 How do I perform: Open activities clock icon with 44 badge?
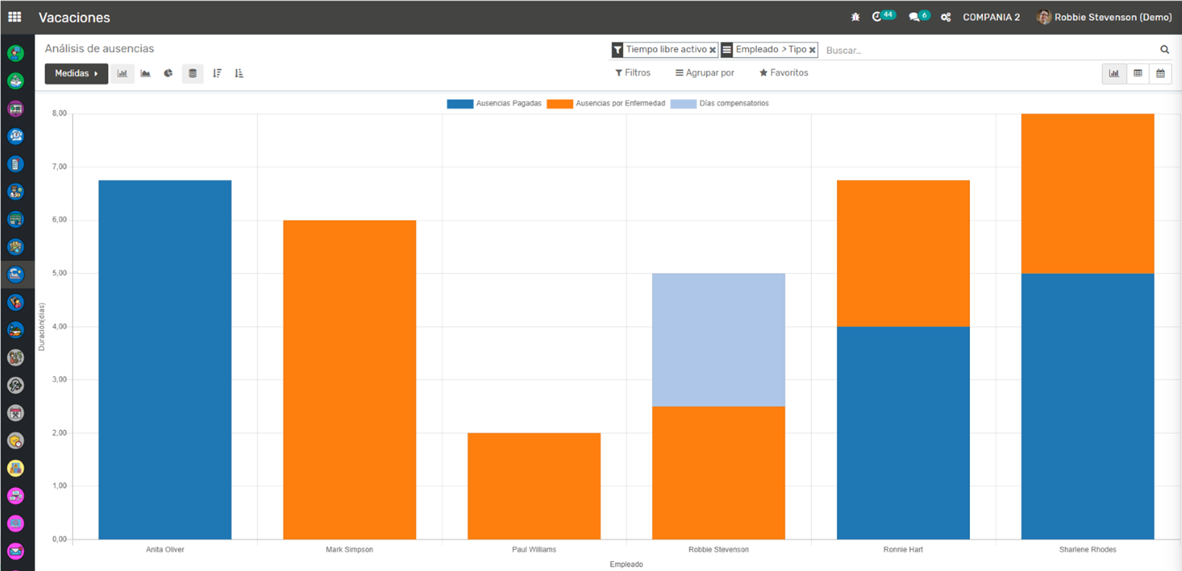point(882,17)
